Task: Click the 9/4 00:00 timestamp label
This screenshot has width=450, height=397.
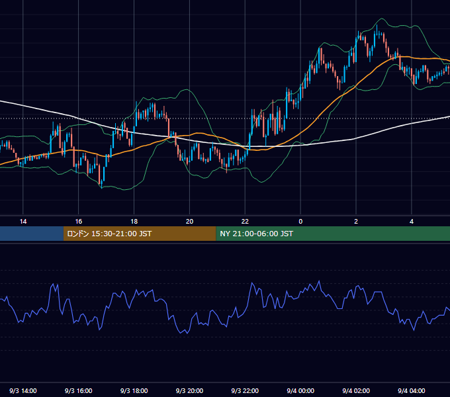Action: click(300, 390)
